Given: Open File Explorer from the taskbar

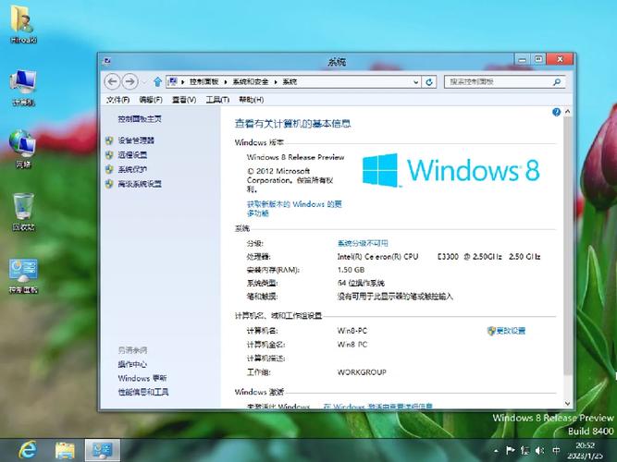Looking at the screenshot, I should tap(65, 450).
